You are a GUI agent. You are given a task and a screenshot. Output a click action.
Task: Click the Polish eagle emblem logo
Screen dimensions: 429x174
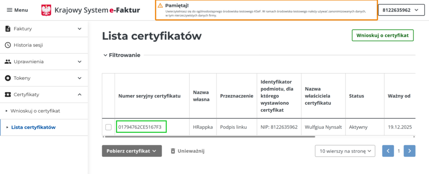pos(46,10)
